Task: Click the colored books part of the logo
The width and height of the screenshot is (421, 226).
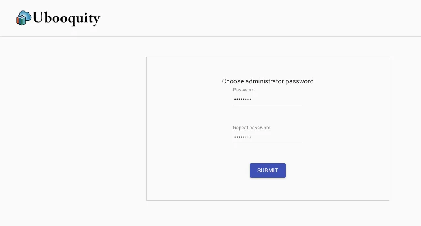Action: tap(21, 21)
